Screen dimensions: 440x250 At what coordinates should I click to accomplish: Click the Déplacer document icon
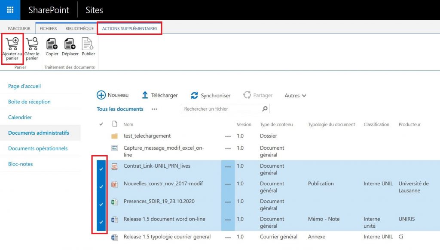pyautogui.click(x=70, y=44)
